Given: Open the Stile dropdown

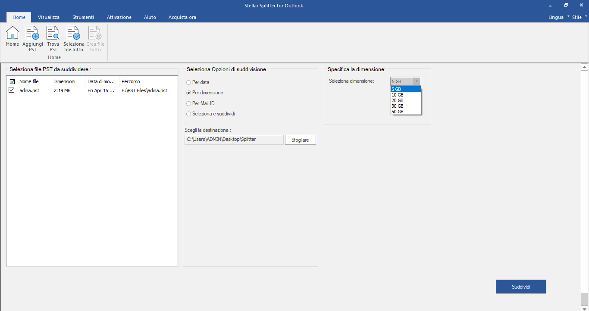Looking at the screenshot, I should coord(580,17).
